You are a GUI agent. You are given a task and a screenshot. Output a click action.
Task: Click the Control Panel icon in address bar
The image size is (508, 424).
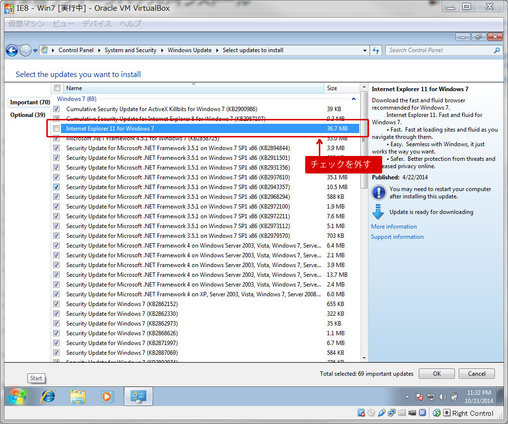point(44,50)
